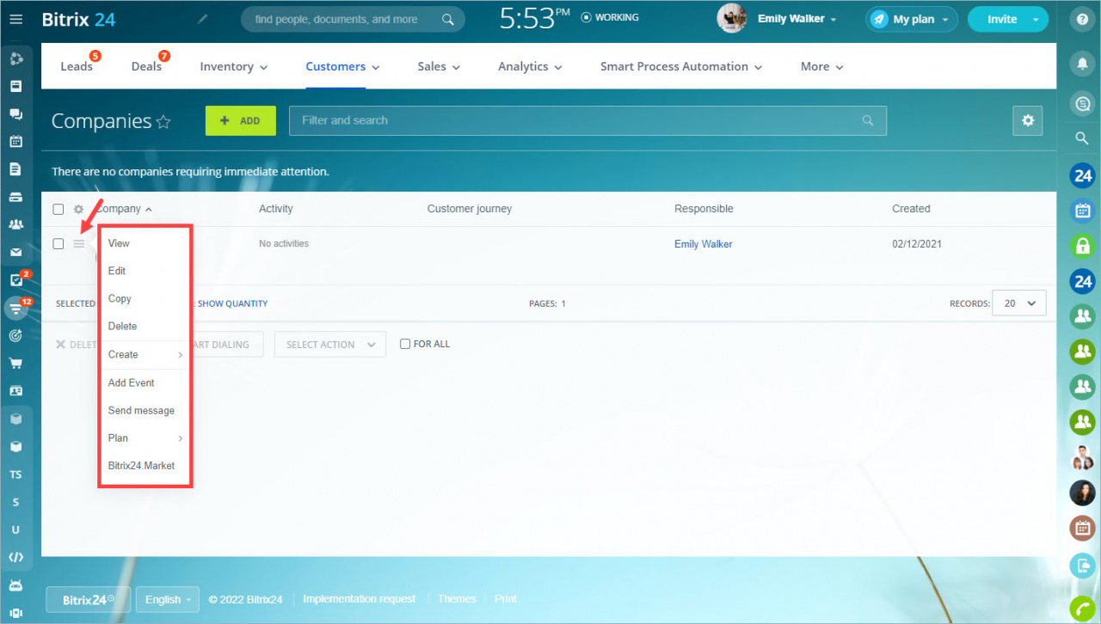Screen dimensions: 1101x624
Task: Click the Bitrix24 footer logo button
Action: [88, 599]
